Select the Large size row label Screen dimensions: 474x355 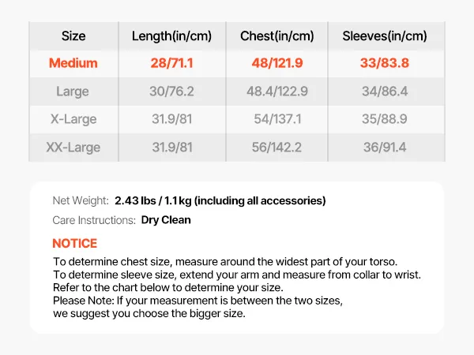[73, 92]
